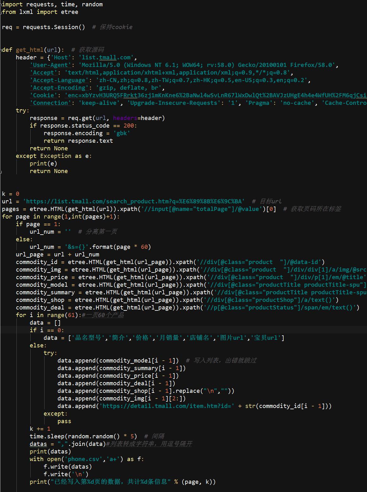Click commodity_summary at its assignment line

click(45, 292)
